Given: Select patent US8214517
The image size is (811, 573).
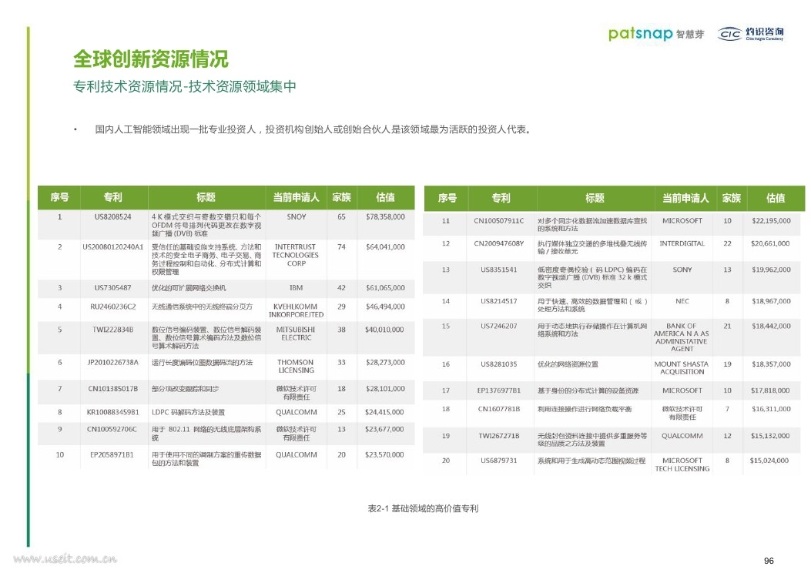Looking at the screenshot, I should 498,301.
